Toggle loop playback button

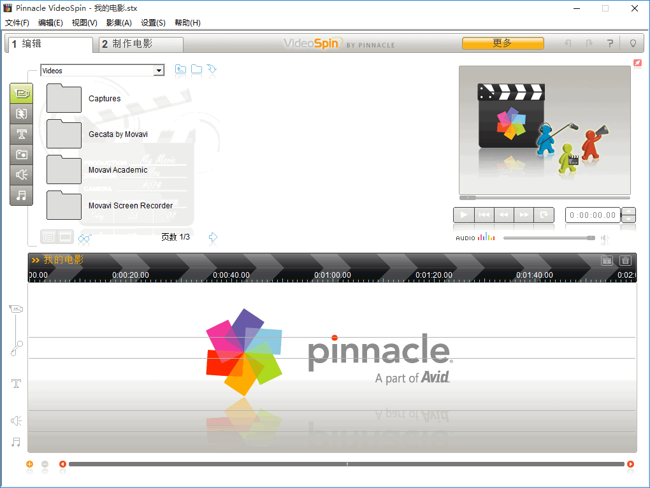544,215
